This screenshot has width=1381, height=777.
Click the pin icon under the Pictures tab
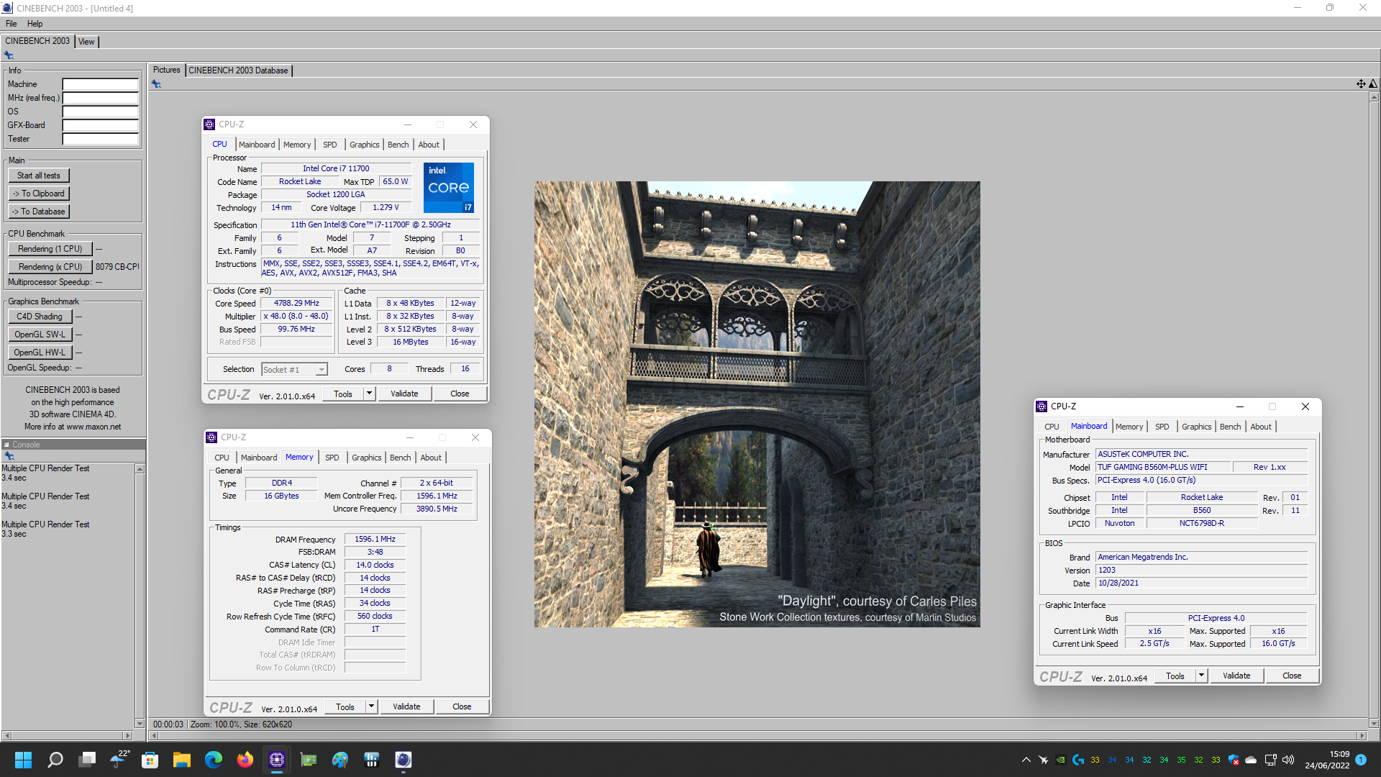(x=156, y=84)
